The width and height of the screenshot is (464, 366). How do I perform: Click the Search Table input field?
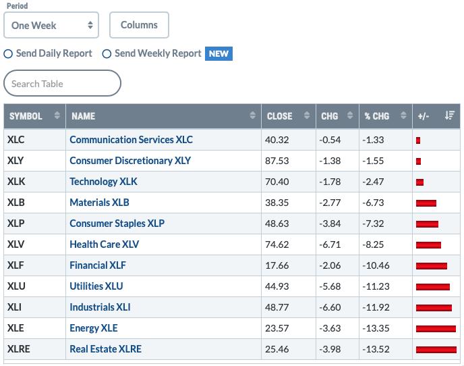point(62,83)
